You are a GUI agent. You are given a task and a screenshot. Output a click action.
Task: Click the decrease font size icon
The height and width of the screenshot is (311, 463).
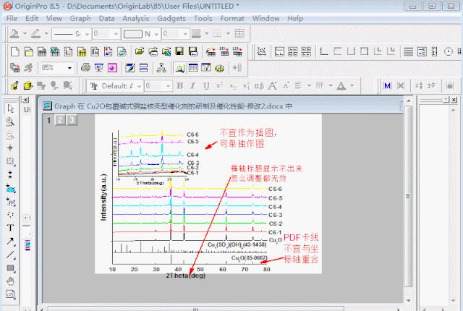[x=286, y=86]
